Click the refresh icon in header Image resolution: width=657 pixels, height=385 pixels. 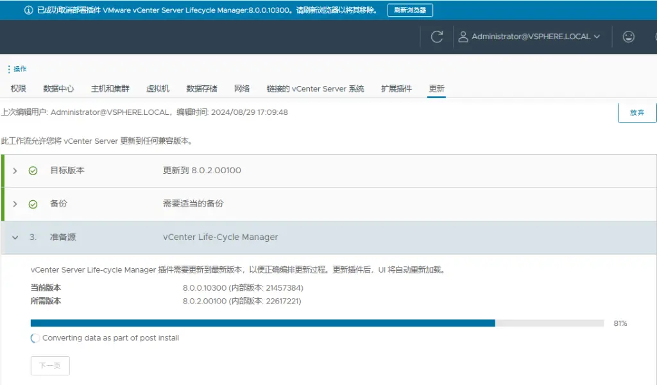click(x=437, y=37)
